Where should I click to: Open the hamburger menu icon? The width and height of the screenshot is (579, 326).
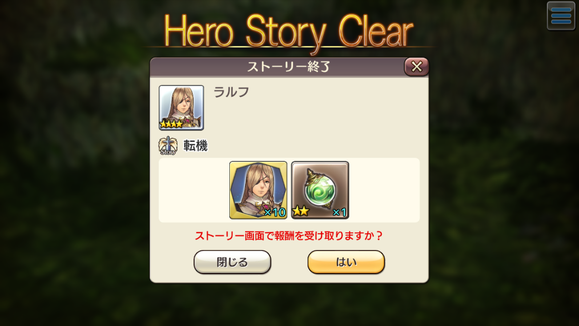[x=561, y=16]
